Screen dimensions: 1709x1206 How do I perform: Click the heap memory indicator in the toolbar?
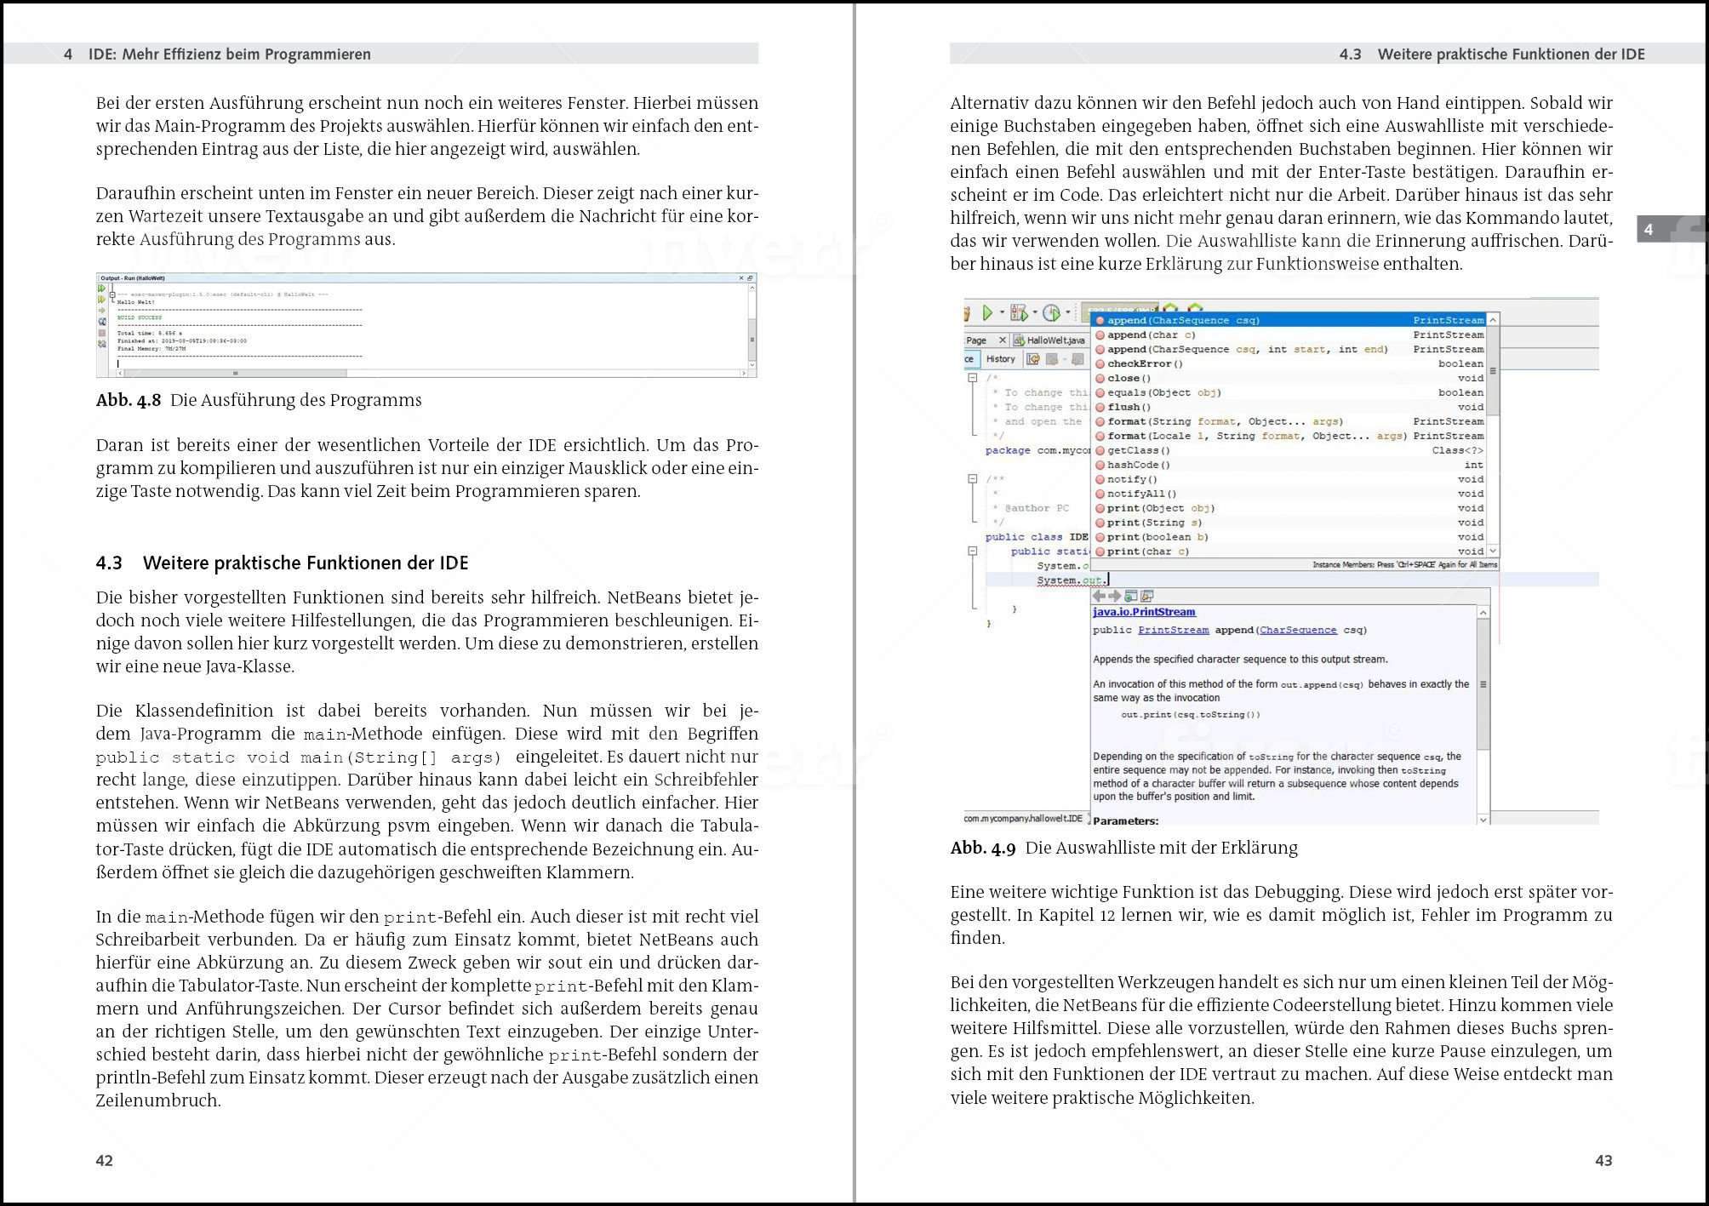(x=1117, y=309)
